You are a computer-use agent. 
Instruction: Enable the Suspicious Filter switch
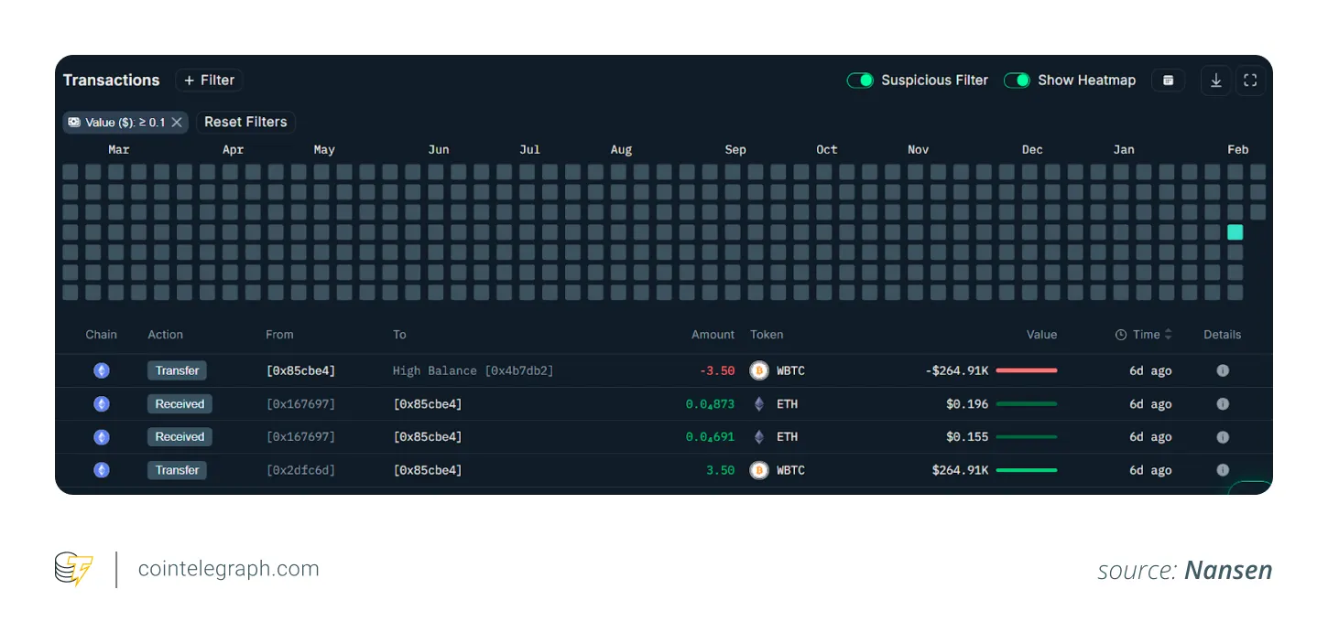point(860,80)
